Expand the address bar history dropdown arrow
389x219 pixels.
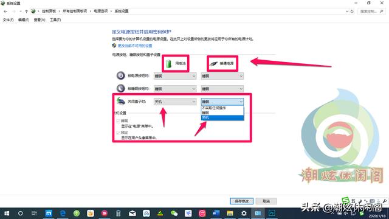point(347,11)
